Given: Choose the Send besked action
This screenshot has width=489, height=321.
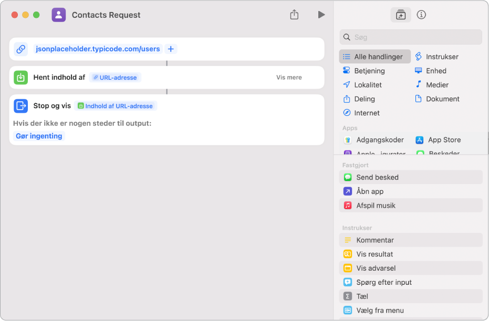Looking at the screenshot, I should coord(411,177).
